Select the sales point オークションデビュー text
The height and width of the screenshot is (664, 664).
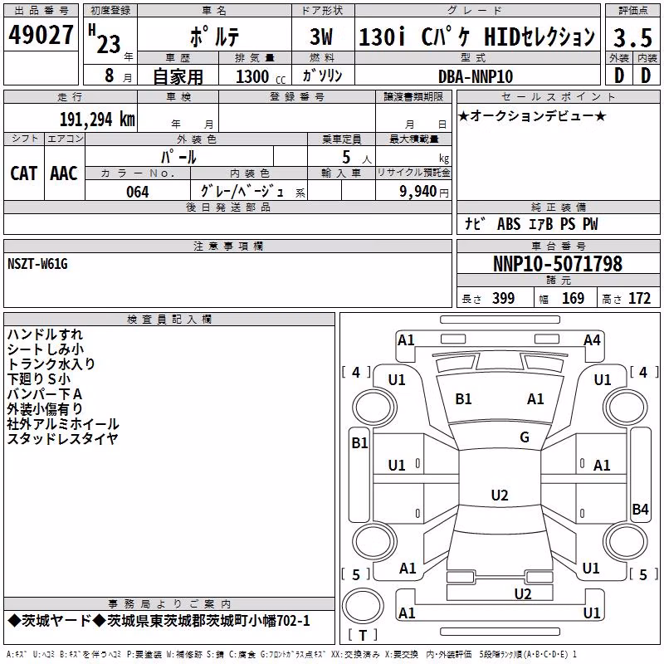(x=532, y=115)
